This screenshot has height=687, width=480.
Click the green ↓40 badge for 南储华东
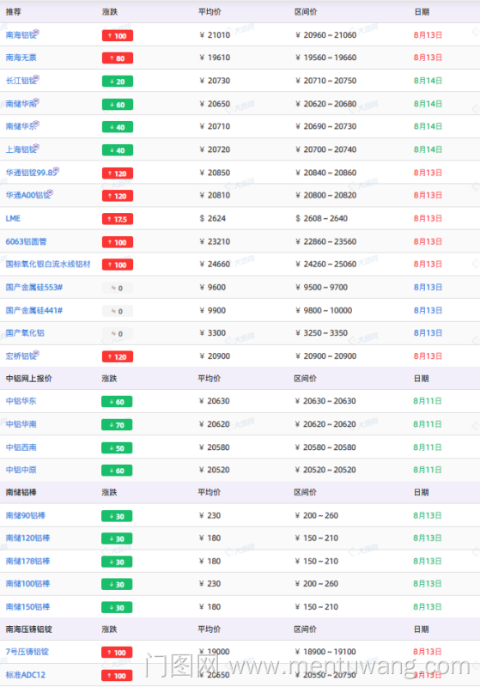[x=118, y=127]
